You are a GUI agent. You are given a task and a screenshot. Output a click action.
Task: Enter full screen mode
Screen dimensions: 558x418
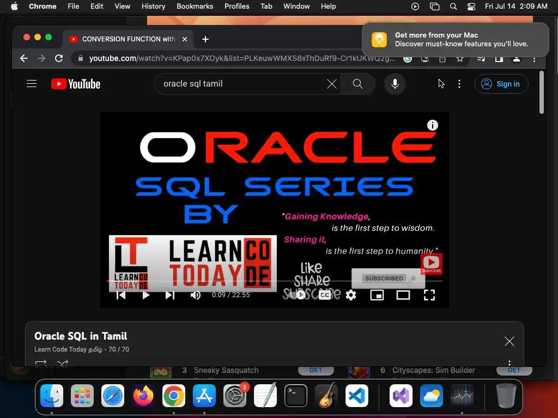(429, 295)
